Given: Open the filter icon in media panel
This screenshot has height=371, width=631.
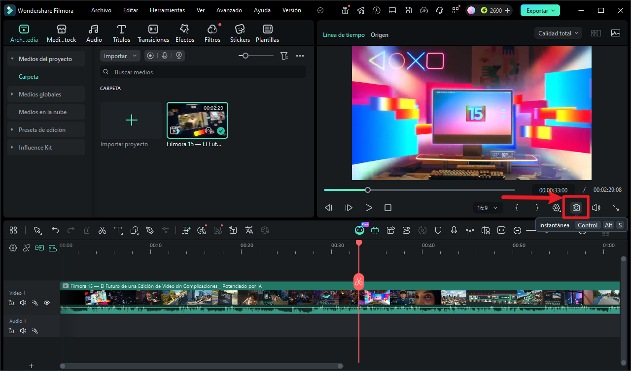Looking at the screenshot, I should pyautogui.click(x=284, y=56).
